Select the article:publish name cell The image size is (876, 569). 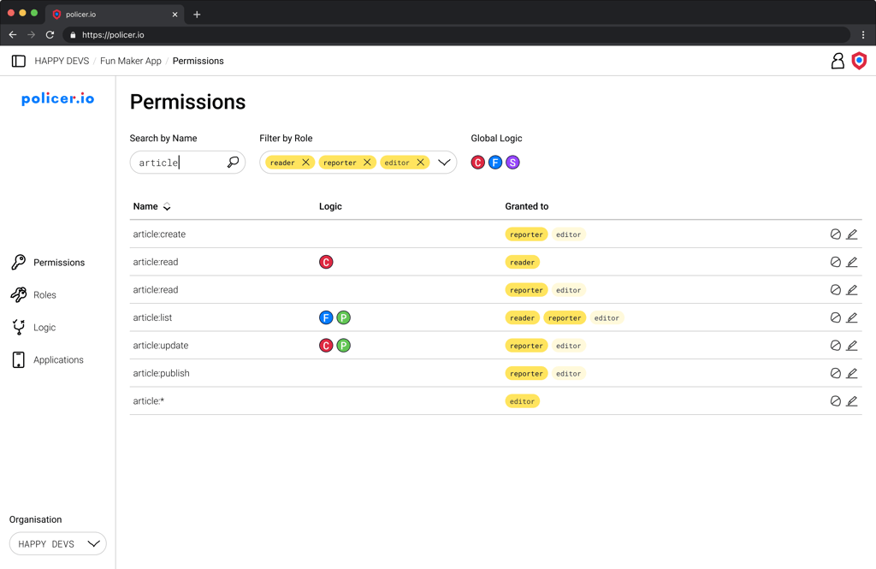click(161, 373)
